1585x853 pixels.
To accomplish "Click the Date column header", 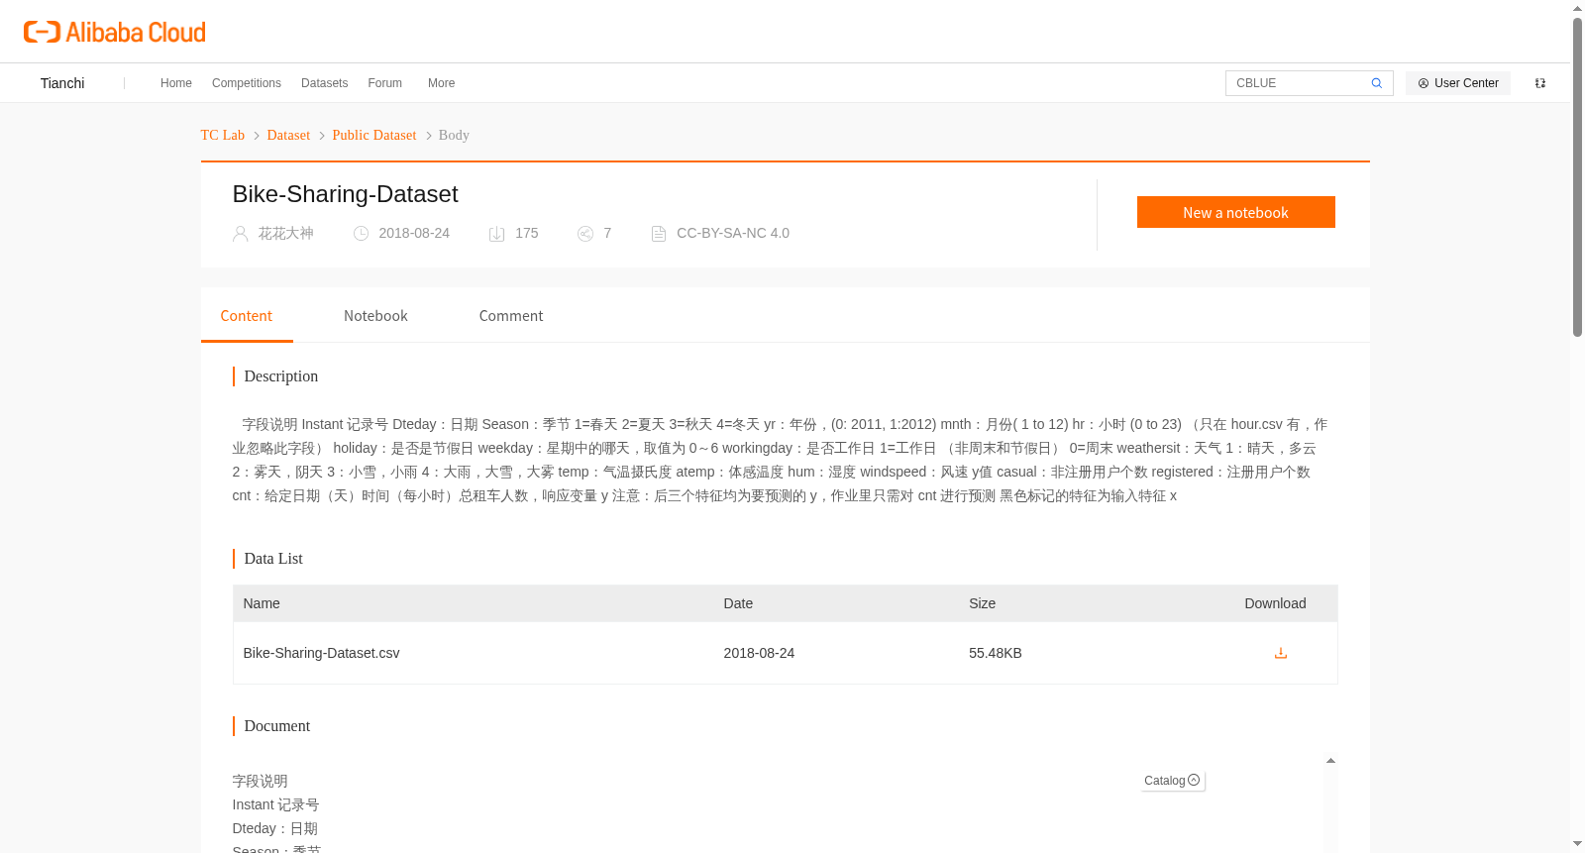I will click(x=738, y=603).
